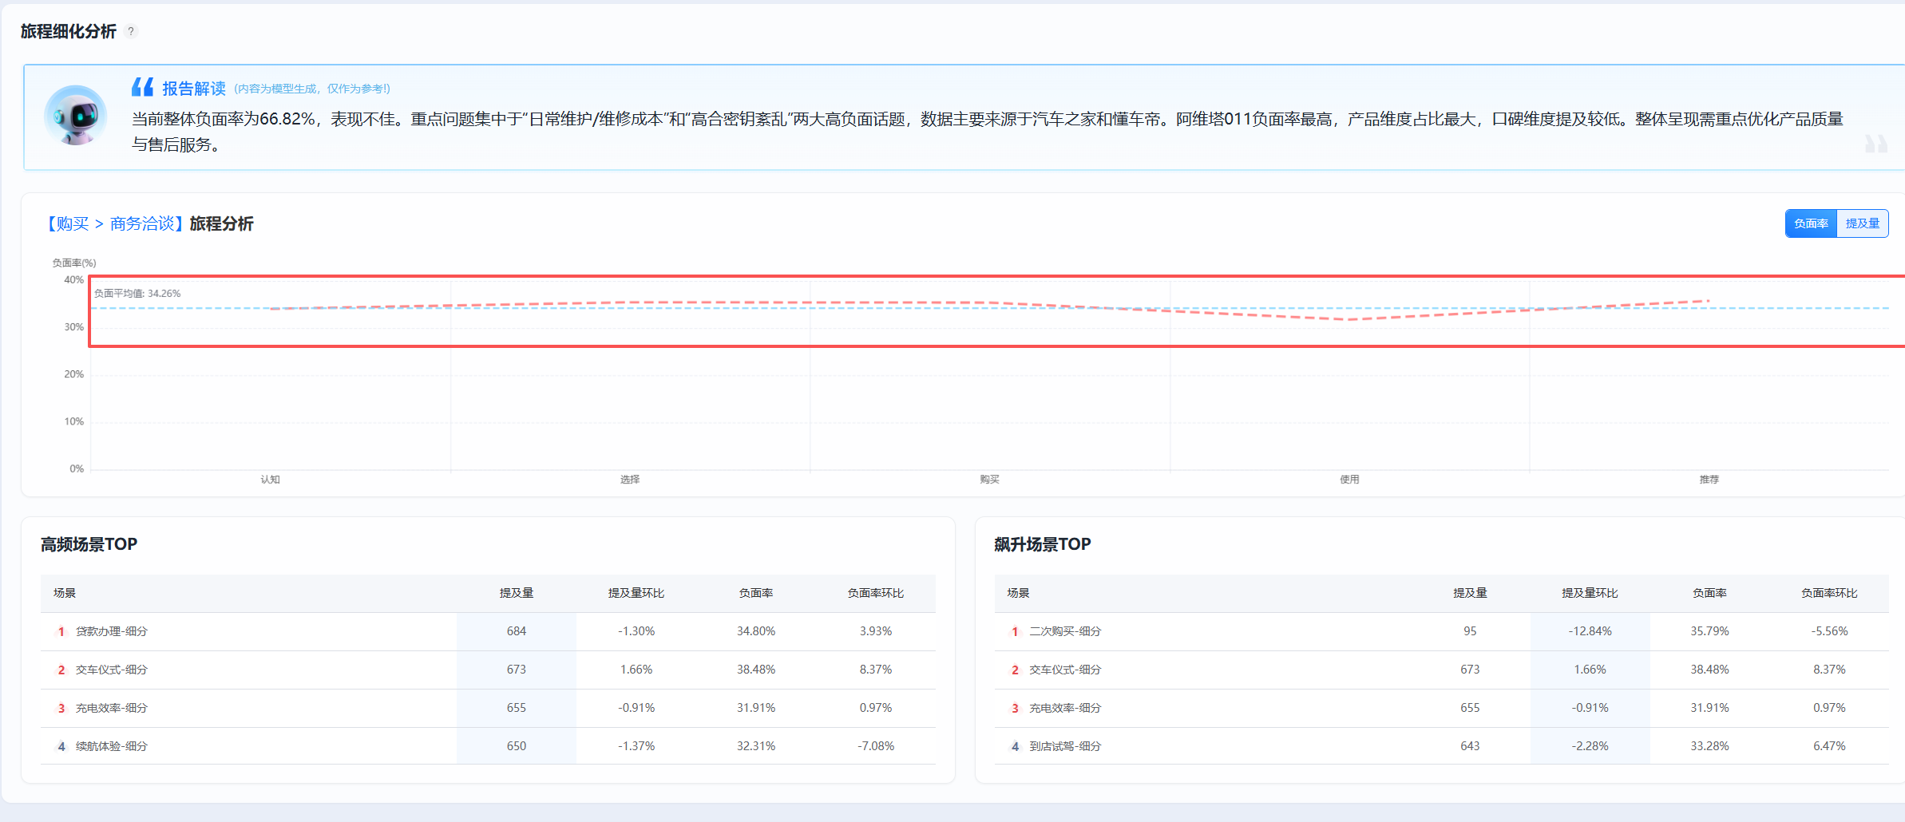Screen dimensions: 1905x822
Task: Click the -5.56% cell for 二次购买
Action: [1829, 631]
